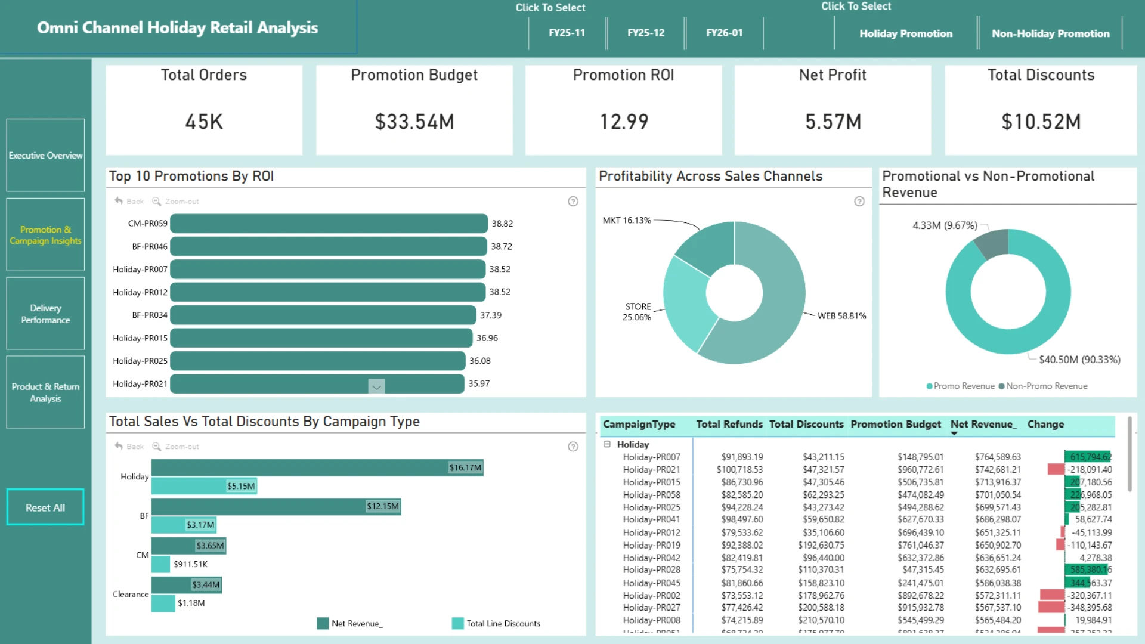Click the help icon in Total Sales Vs Discounts chart
Image resolution: width=1145 pixels, height=644 pixels.
[x=573, y=447]
